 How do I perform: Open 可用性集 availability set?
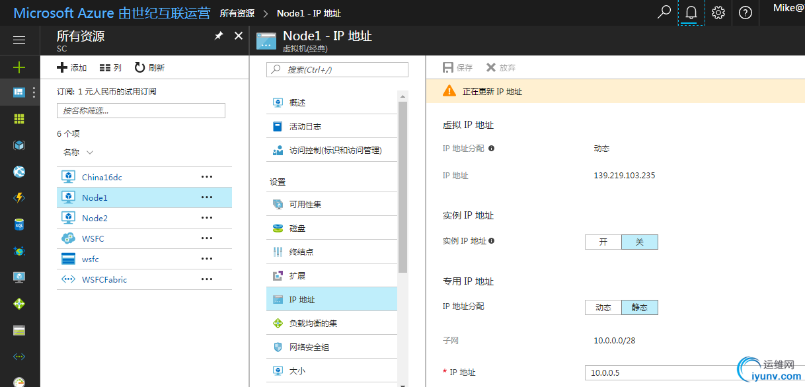(332, 204)
